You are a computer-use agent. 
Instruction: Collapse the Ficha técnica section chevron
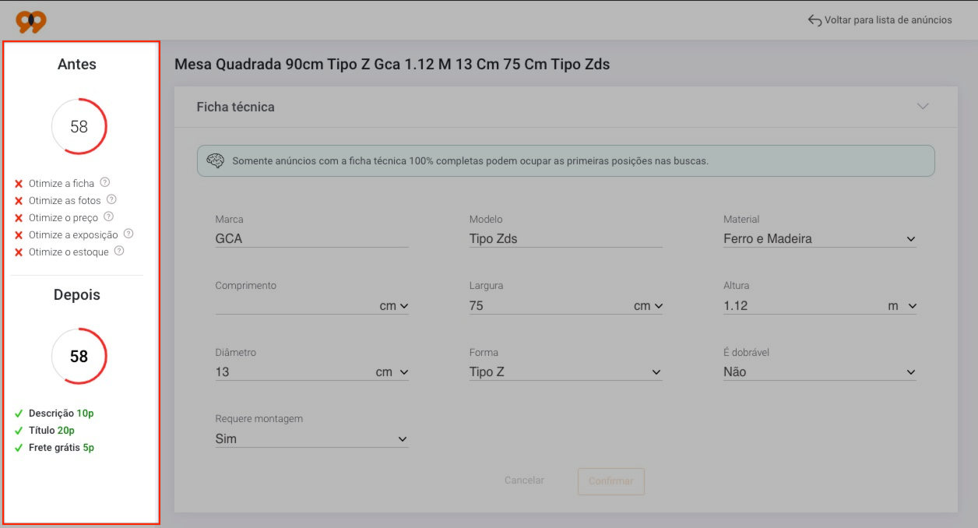[x=923, y=107]
